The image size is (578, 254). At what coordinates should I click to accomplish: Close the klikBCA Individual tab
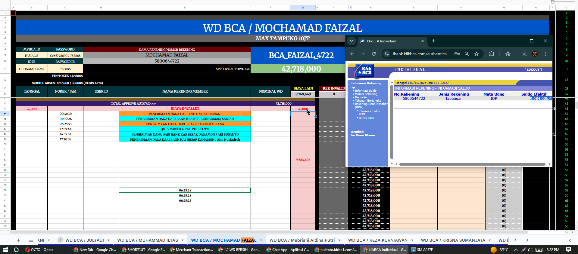(423, 41)
